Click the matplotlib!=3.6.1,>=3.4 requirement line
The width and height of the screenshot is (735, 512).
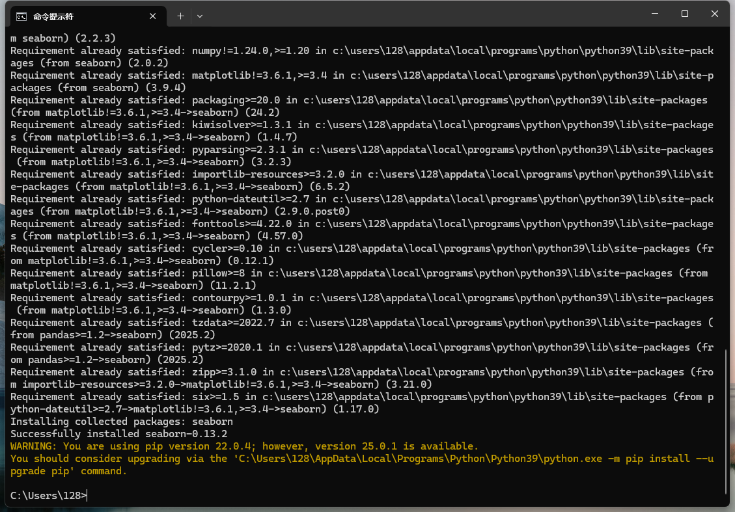[x=362, y=75]
